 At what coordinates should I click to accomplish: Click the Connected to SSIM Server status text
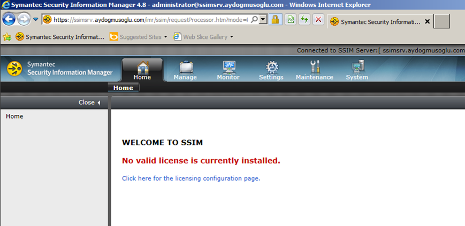point(381,50)
